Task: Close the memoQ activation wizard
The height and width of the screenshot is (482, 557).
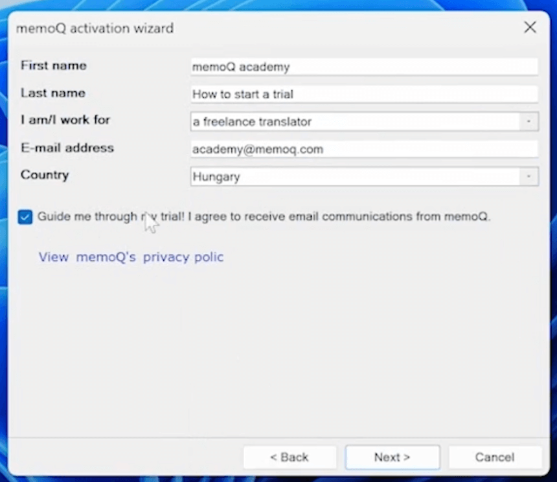Action: 530,27
